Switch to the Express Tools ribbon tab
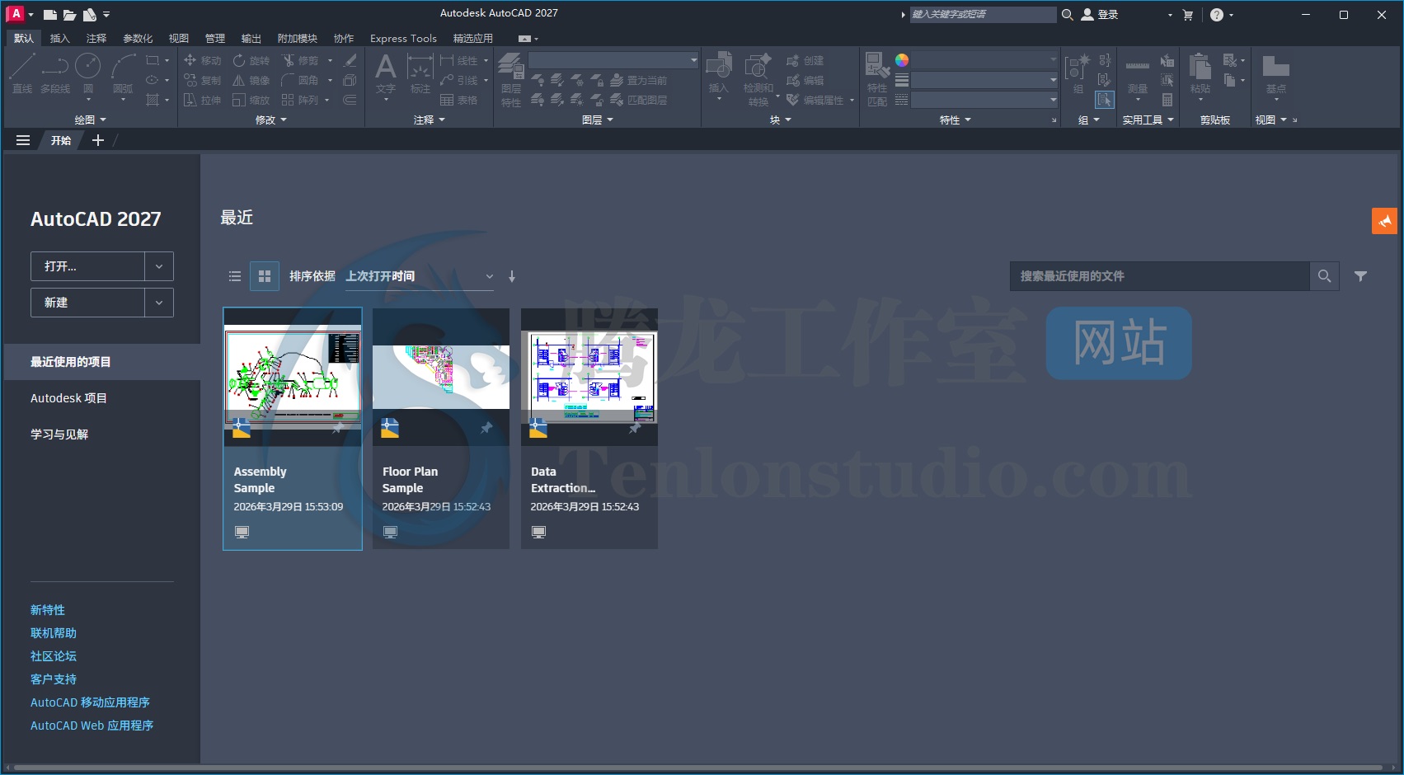 point(403,39)
